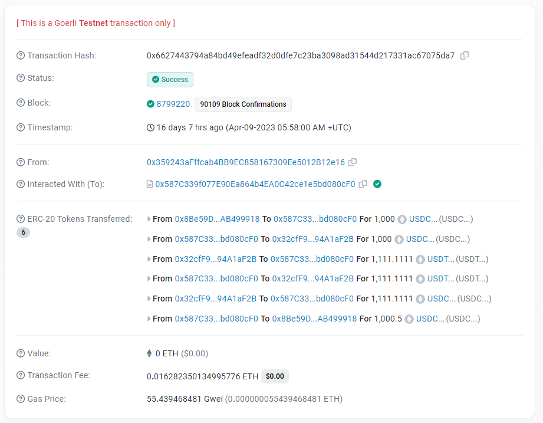Open recipient 0x32cfF9...94A1aF2B in second transfer
The image size is (543, 423).
(x=312, y=239)
